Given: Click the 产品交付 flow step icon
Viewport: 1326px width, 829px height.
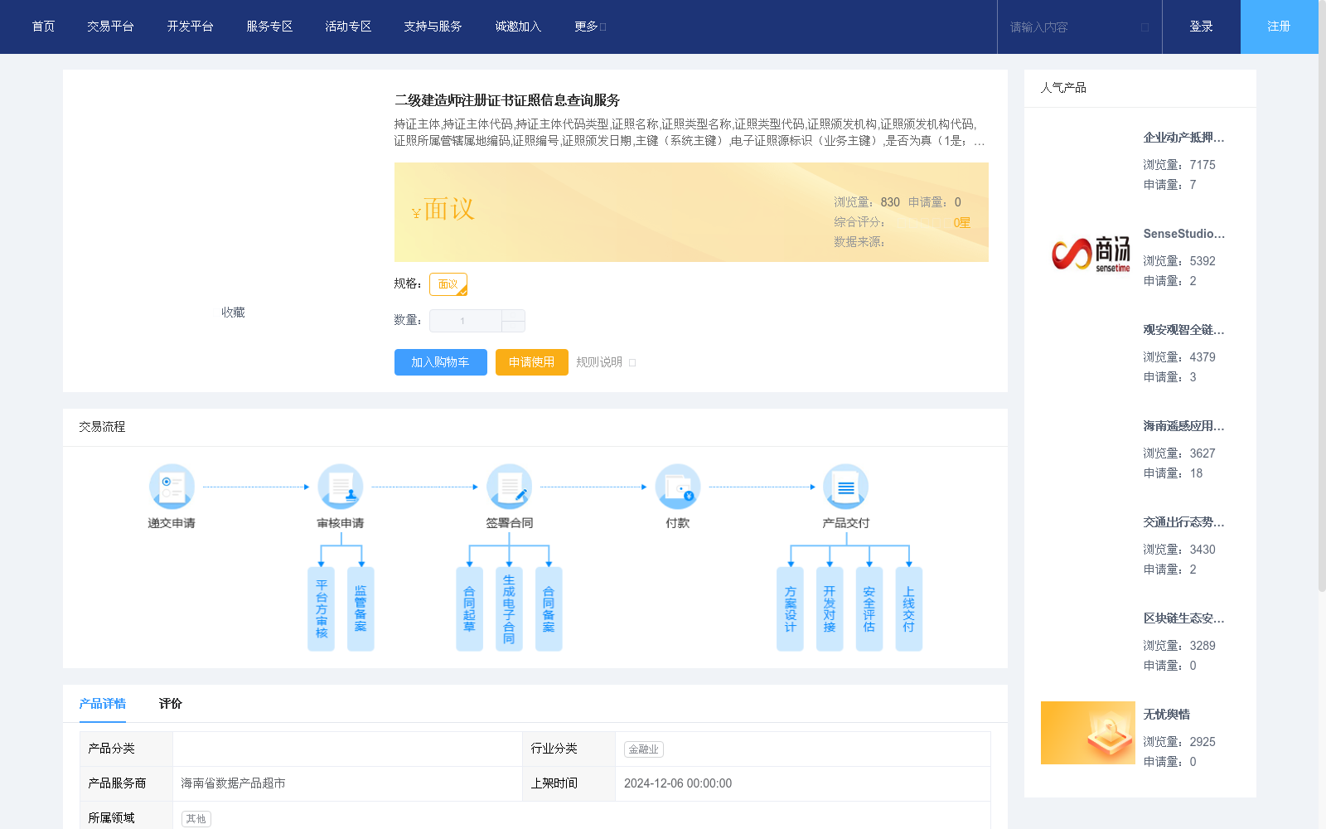Looking at the screenshot, I should [846, 487].
